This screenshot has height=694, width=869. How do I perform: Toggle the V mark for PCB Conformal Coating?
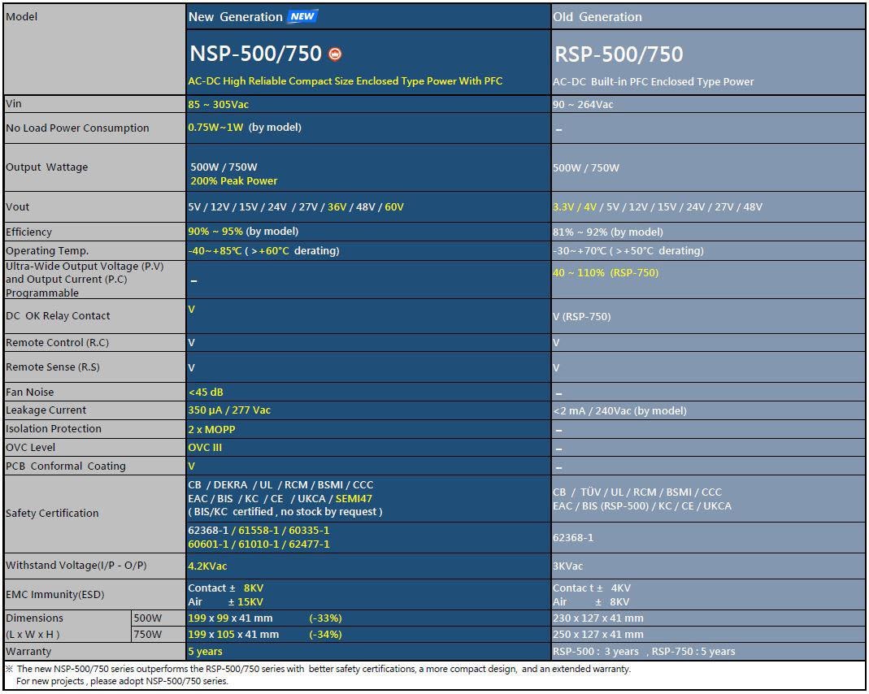click(190, 466)
